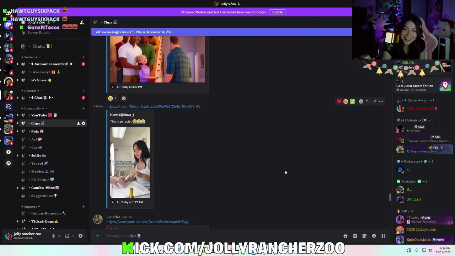Click the chat message scrollbar thumb

tap(390, 197)
